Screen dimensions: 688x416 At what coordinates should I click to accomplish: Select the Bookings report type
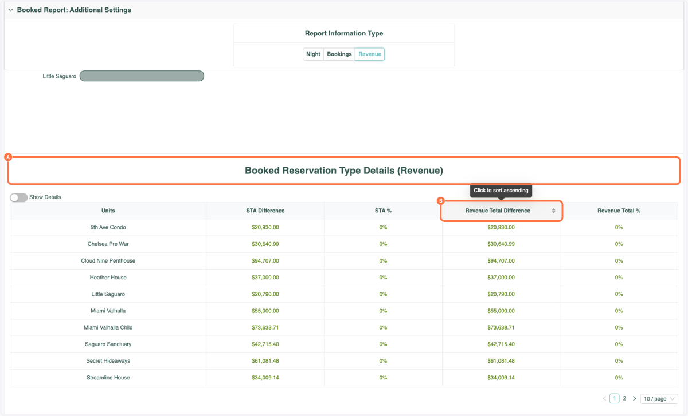point(339,54)
